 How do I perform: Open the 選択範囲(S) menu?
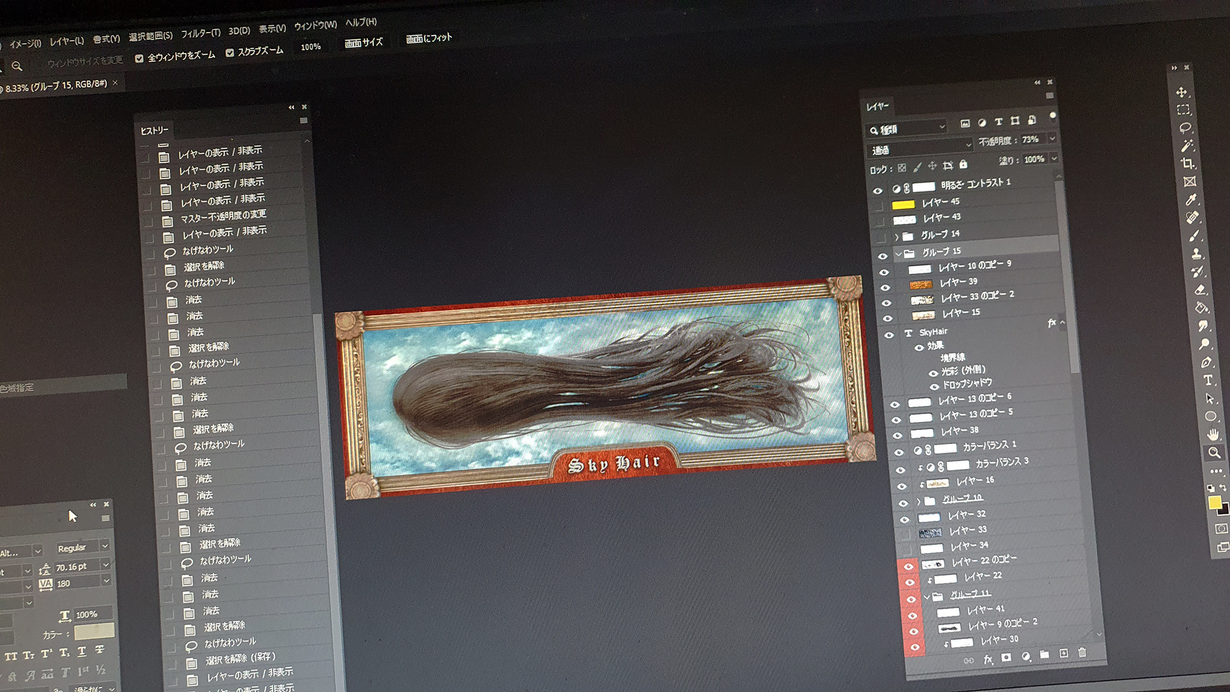(151, 36)
